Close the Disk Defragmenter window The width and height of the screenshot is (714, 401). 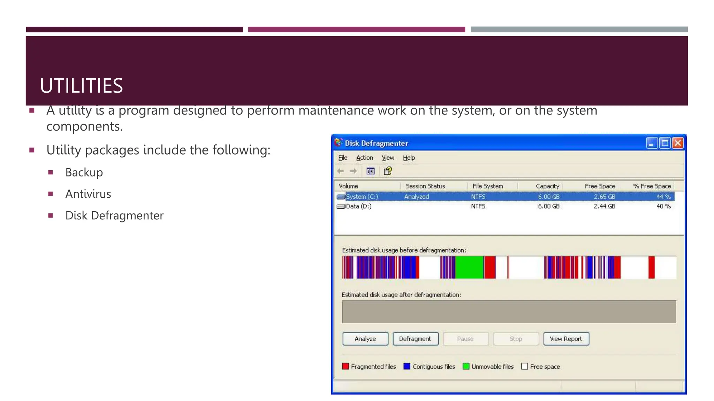pos(678,143)
